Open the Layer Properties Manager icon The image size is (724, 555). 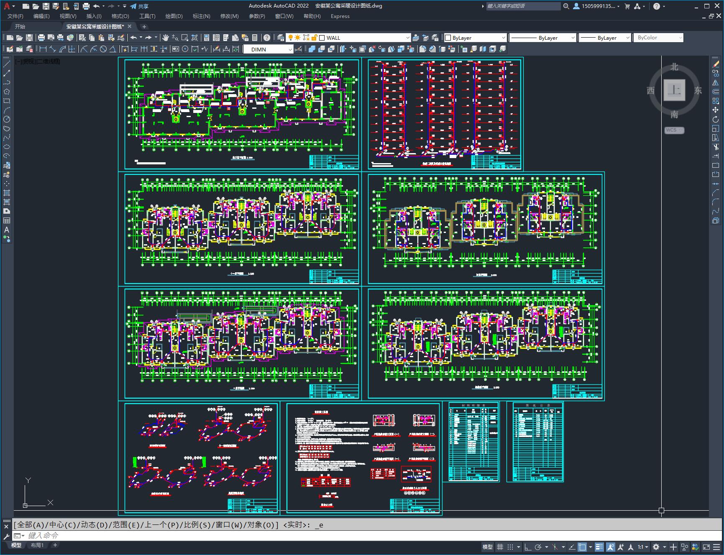pos(281,38)
